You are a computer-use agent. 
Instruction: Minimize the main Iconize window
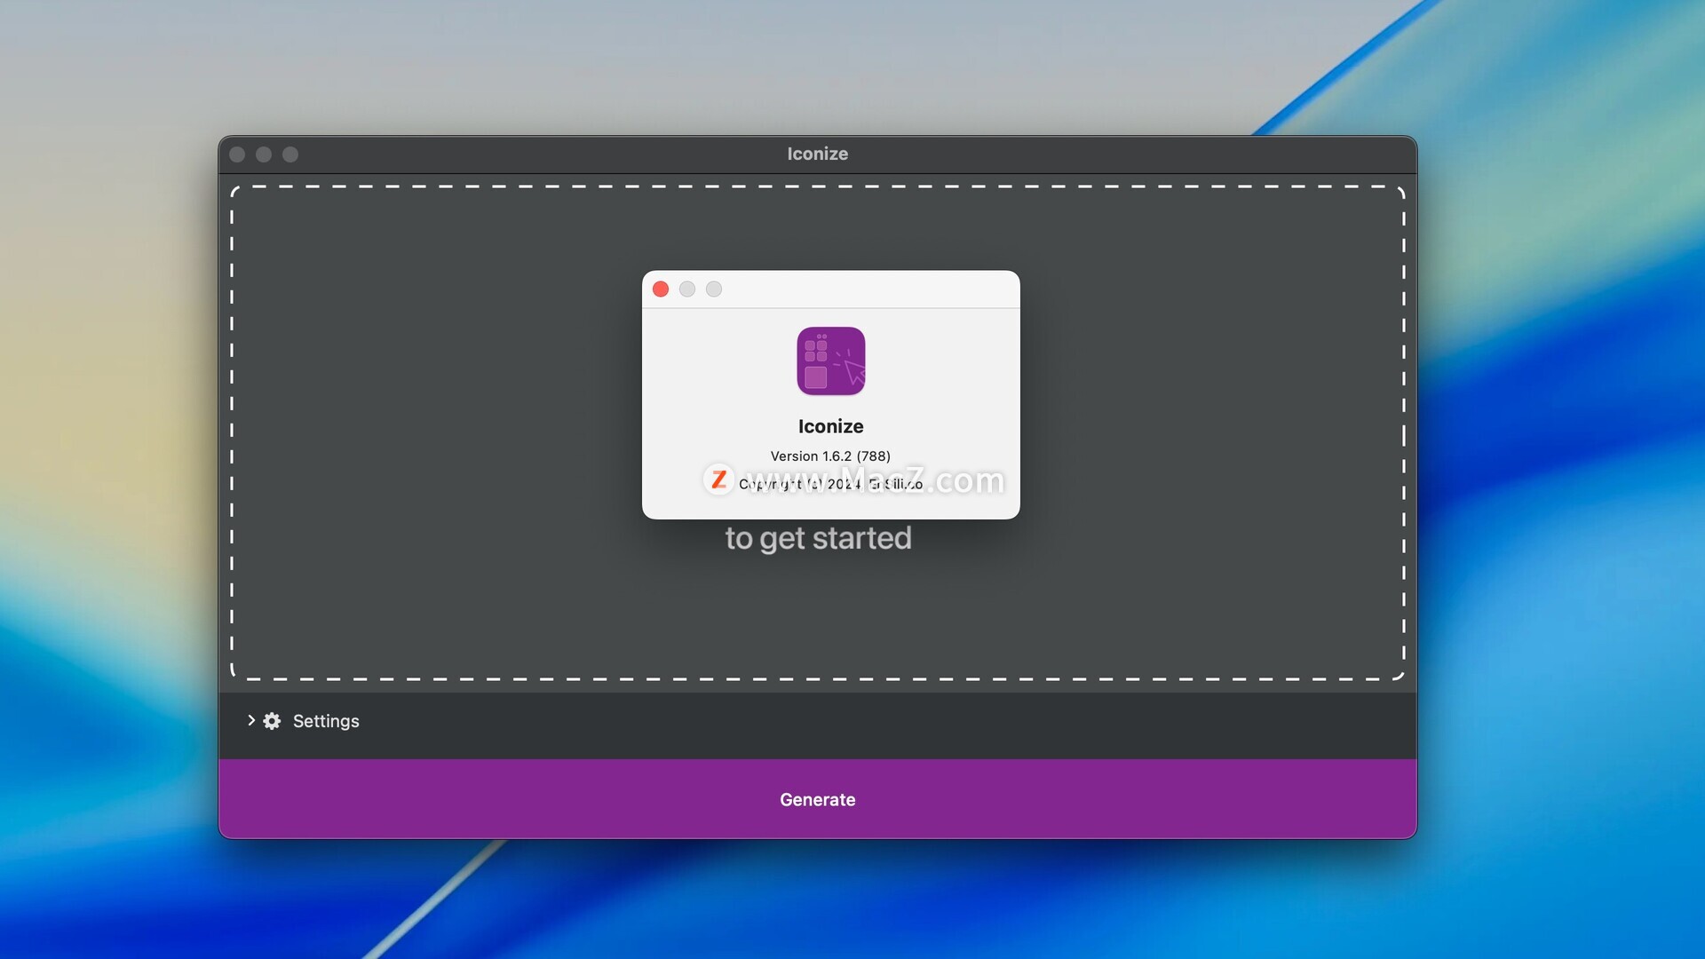tap(264, 155)
